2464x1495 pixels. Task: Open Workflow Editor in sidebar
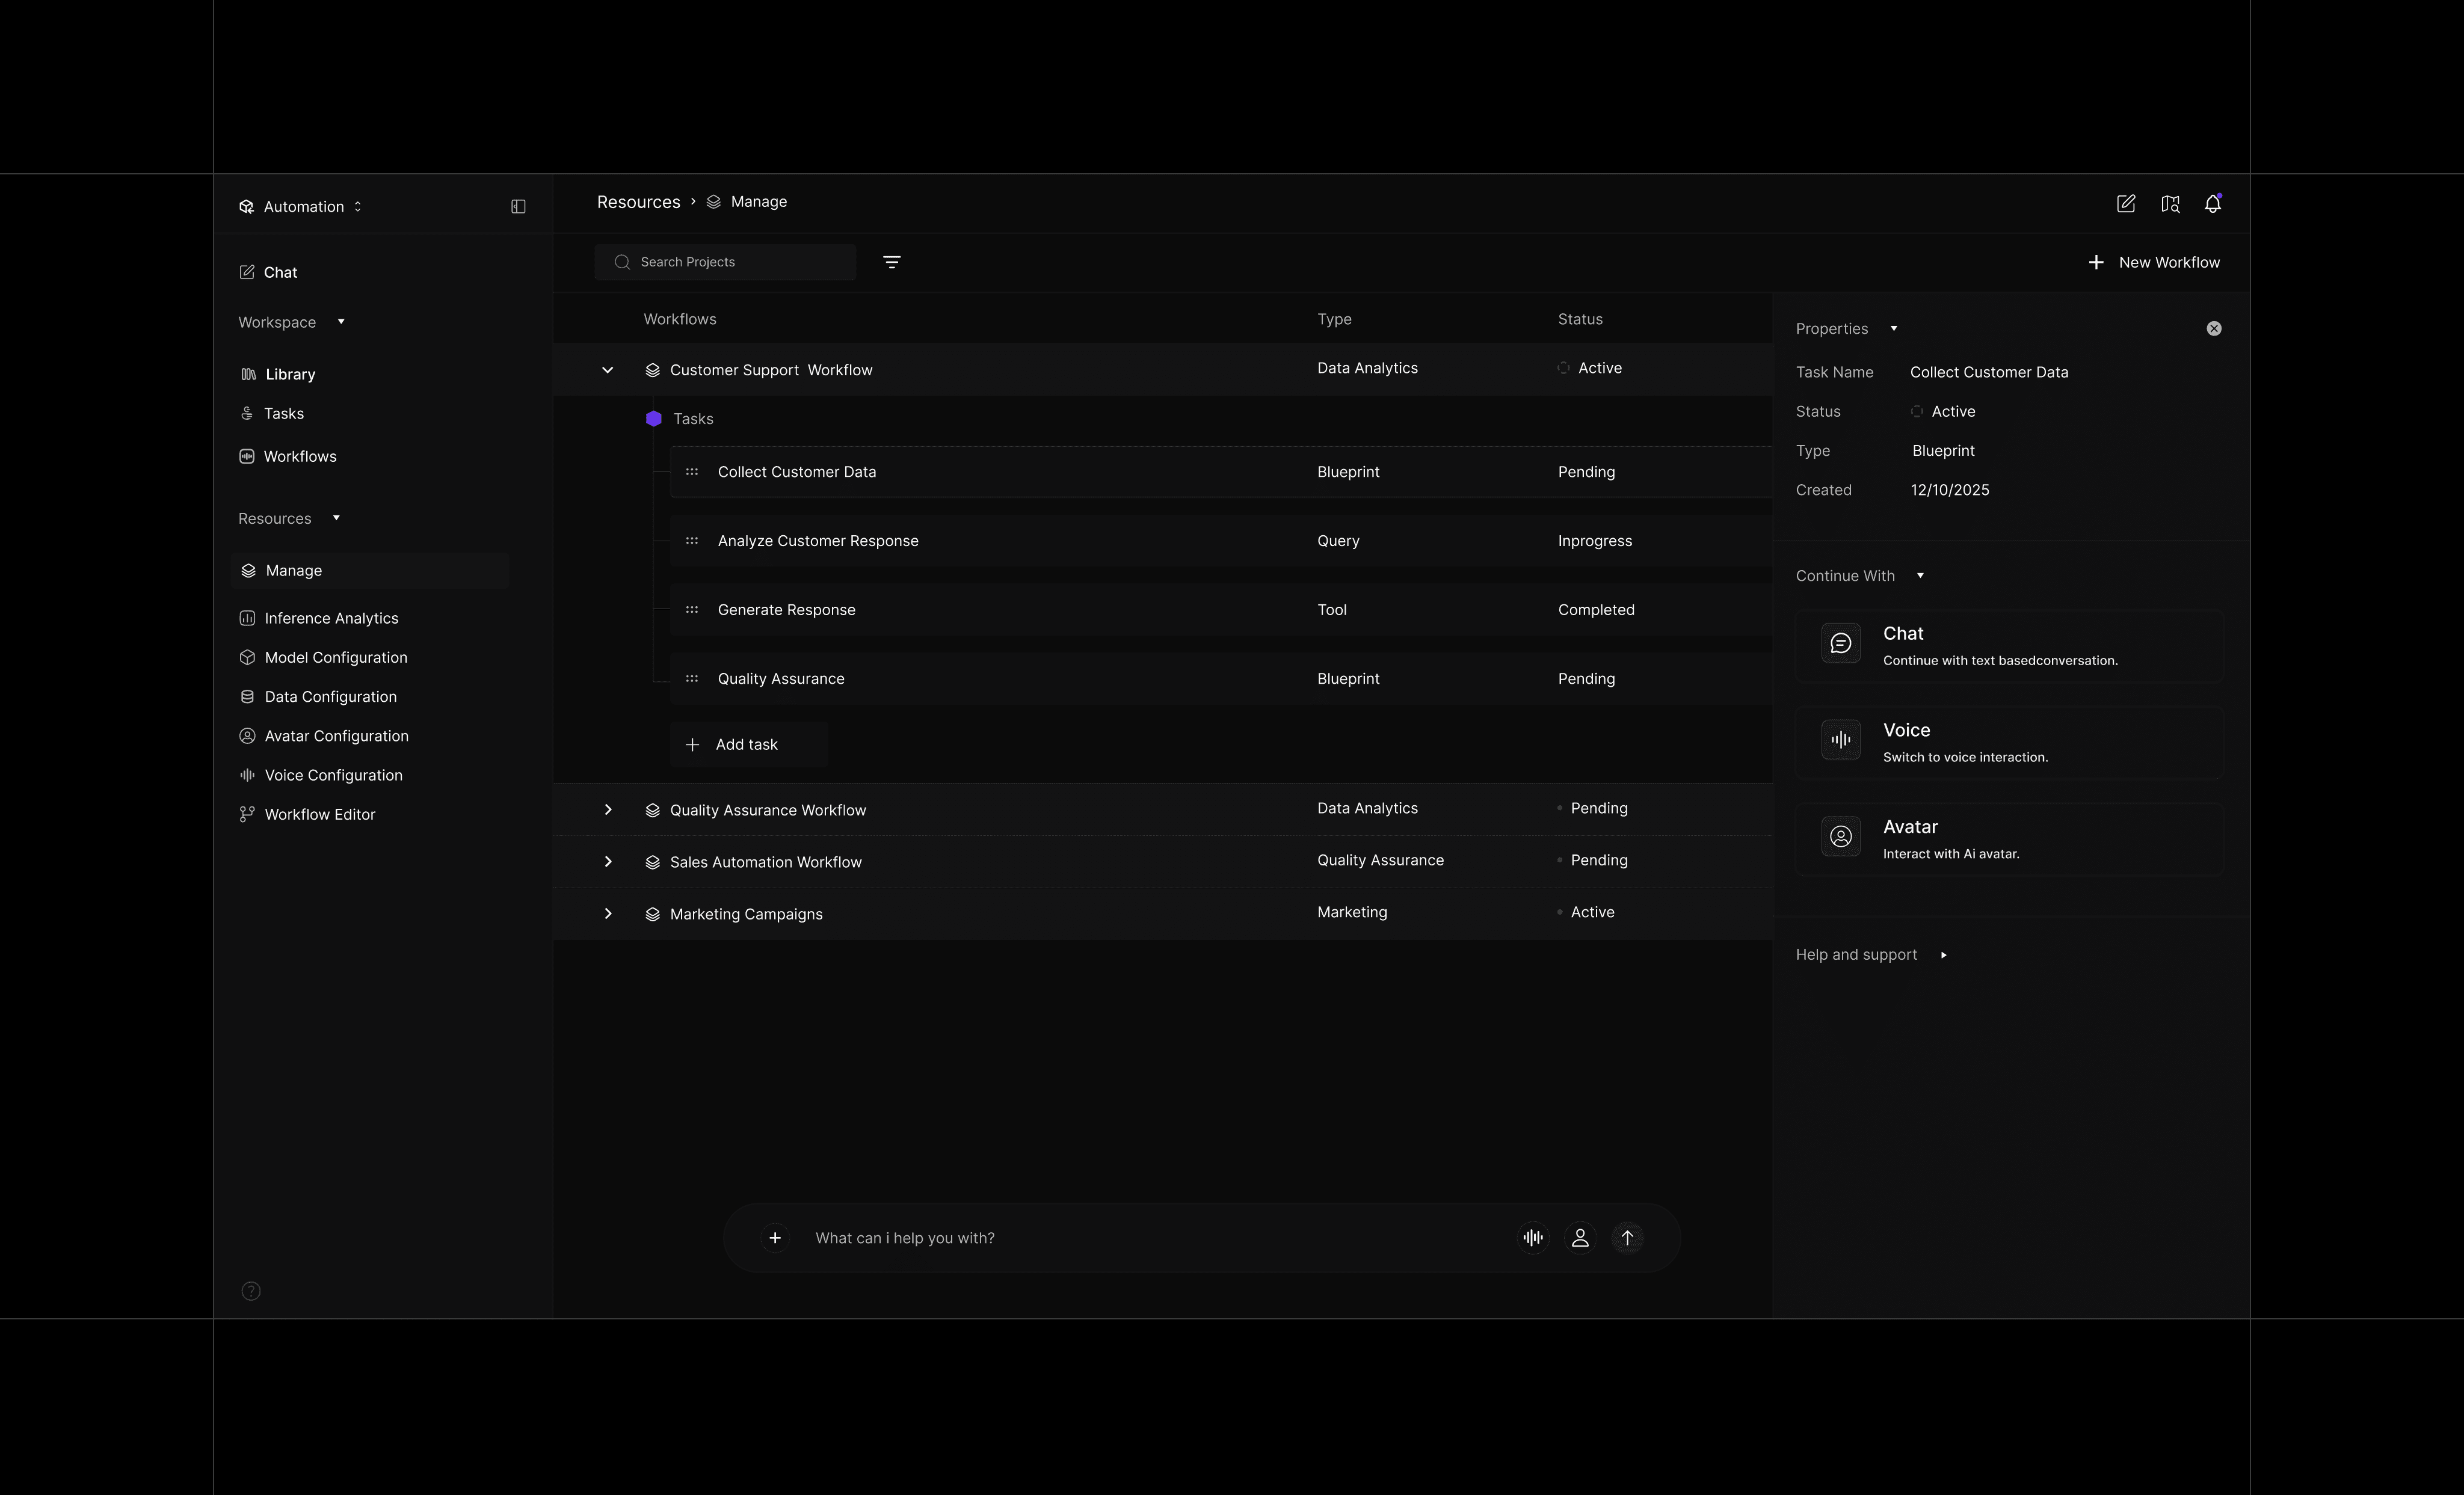pos(319,814)
